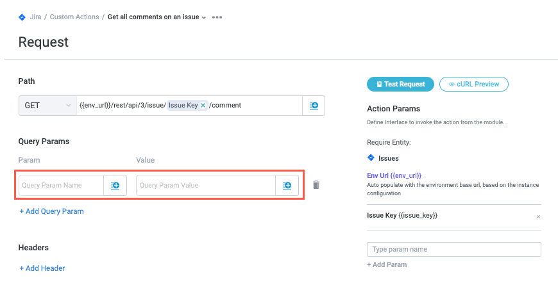This screenshot has height=290, width=558.
Task: Delete the query param row with trash icon
Action: 316,185
